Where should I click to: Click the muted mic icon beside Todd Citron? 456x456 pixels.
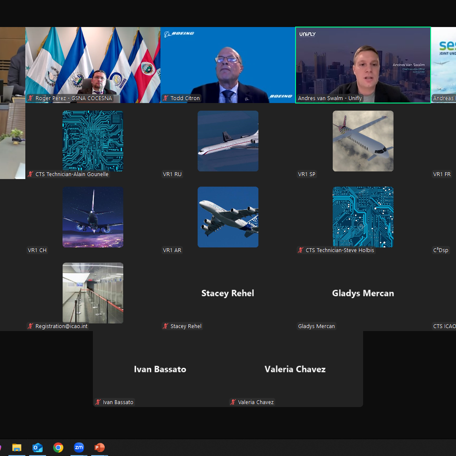(166, 98)
